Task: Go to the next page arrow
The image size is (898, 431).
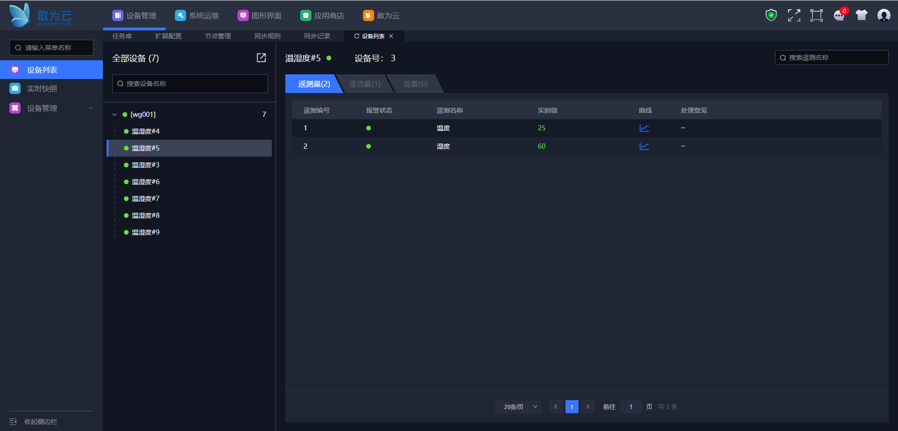Action: tap(588, 407)
